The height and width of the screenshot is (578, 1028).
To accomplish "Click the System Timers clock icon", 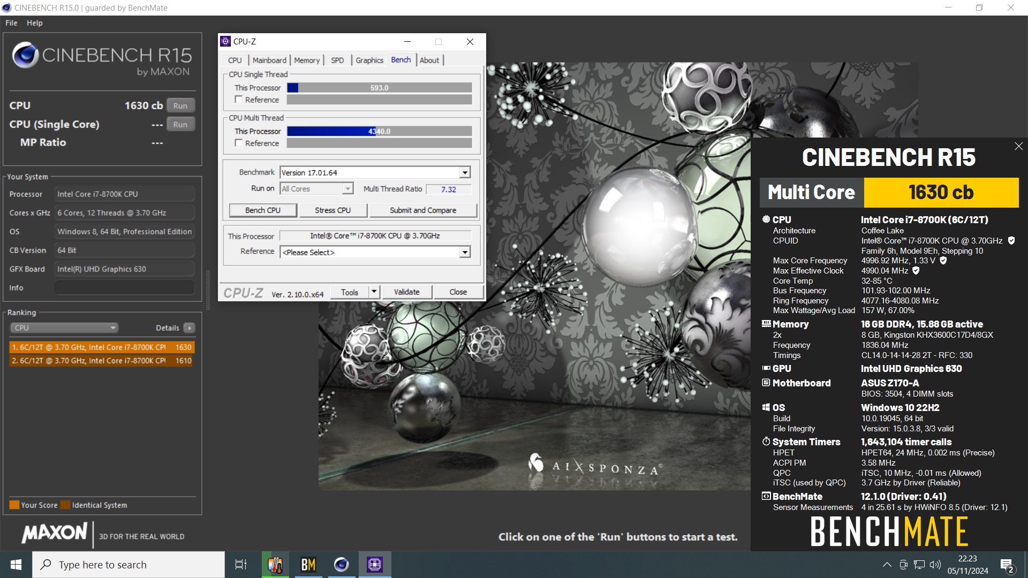I will [766, 442].
